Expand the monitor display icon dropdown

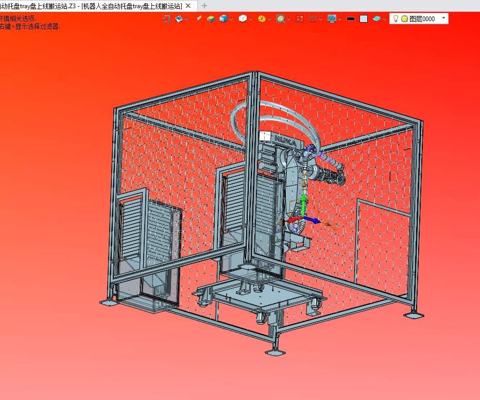(340, 19)
